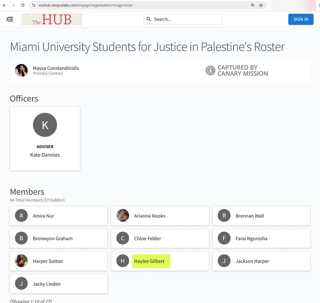
Task: Click the J avatar for Jackson Harper
Action: click(x=224, y=261)
